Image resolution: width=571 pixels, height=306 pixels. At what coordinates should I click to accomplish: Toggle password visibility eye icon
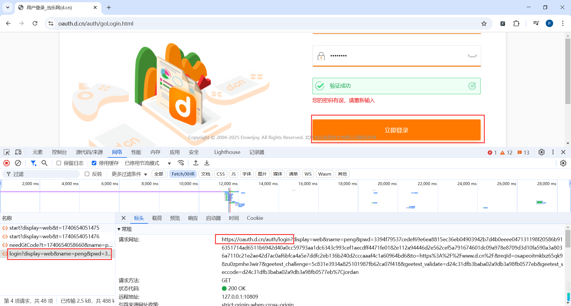pyautogui.click(x=472, y=56)
